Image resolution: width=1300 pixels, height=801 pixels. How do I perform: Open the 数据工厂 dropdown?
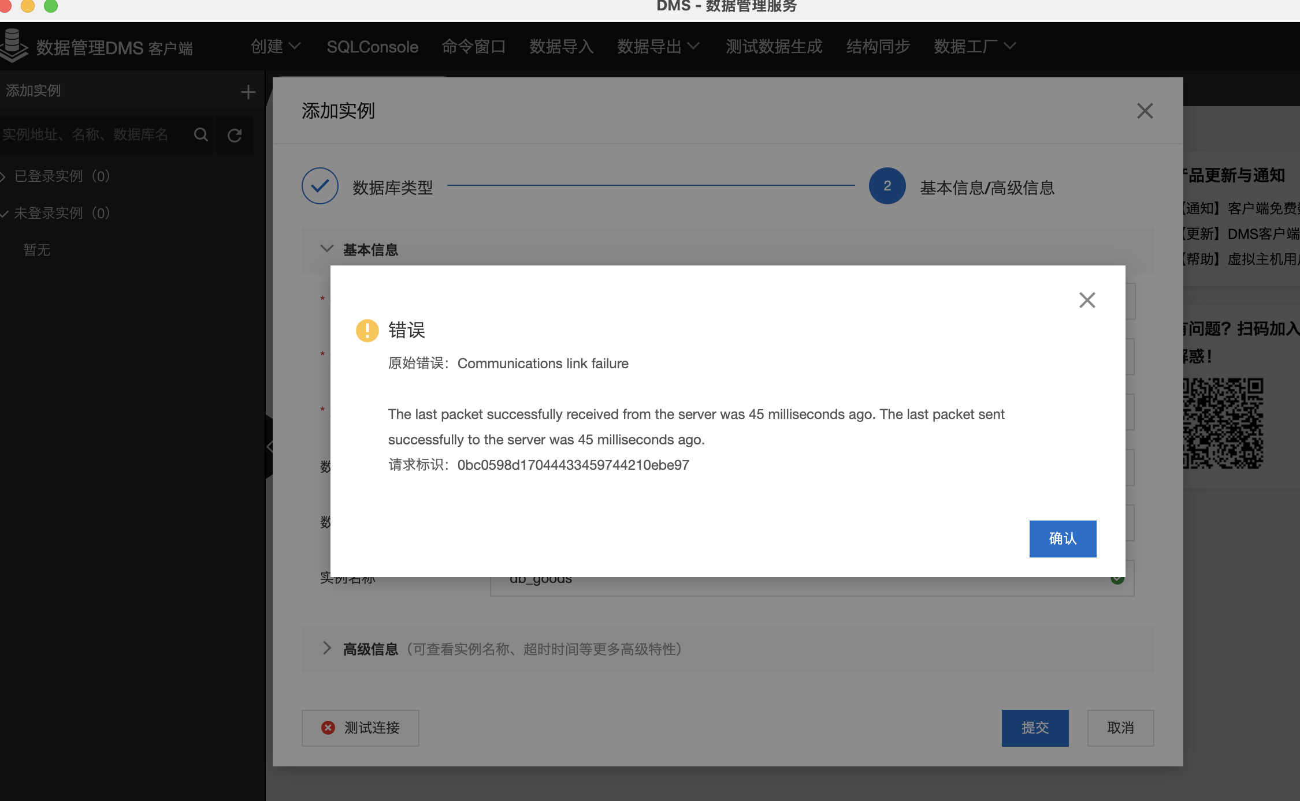click(x=975, y=46)
